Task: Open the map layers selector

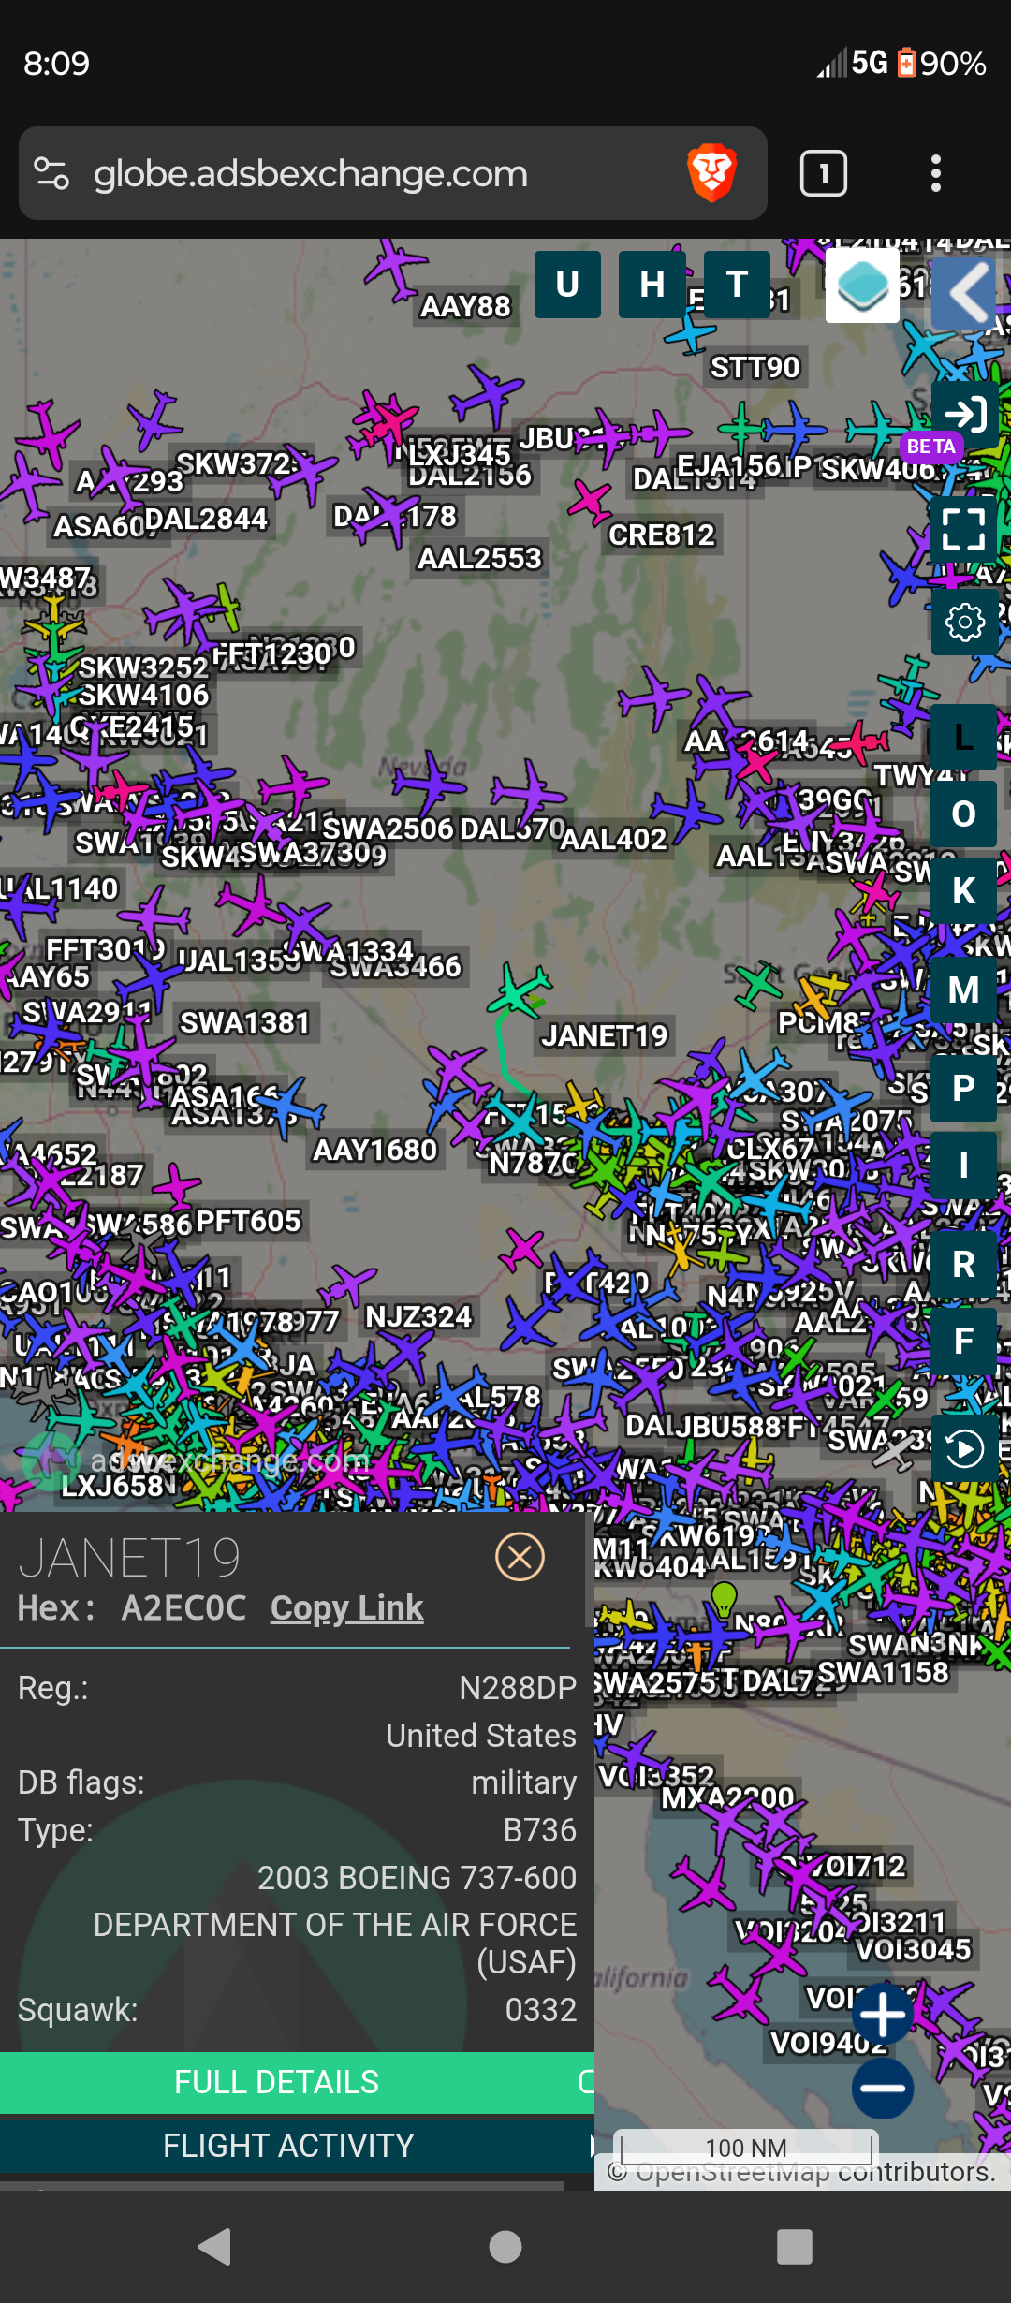Action: pos(862,286)
